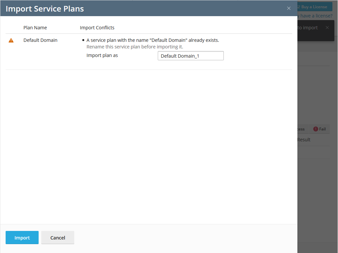This screenshot has height=253, width=338.
Task: Click the 'Rename this service plan' hint text
Action: 135,47
